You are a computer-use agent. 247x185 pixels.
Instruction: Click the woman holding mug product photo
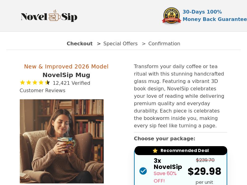coord(61,141)
